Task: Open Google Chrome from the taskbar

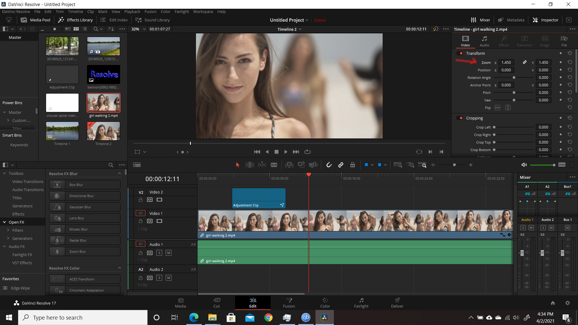Action: coord(268,317)
